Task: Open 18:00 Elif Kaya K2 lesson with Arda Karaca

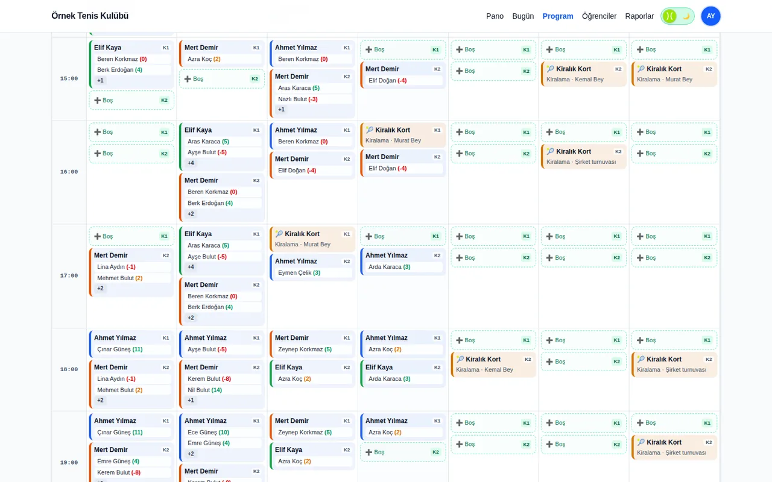Action: [403, 374]
